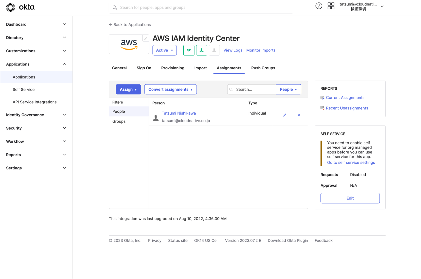
Task: Open the app switcher grid icon
Action: point(331,6)
